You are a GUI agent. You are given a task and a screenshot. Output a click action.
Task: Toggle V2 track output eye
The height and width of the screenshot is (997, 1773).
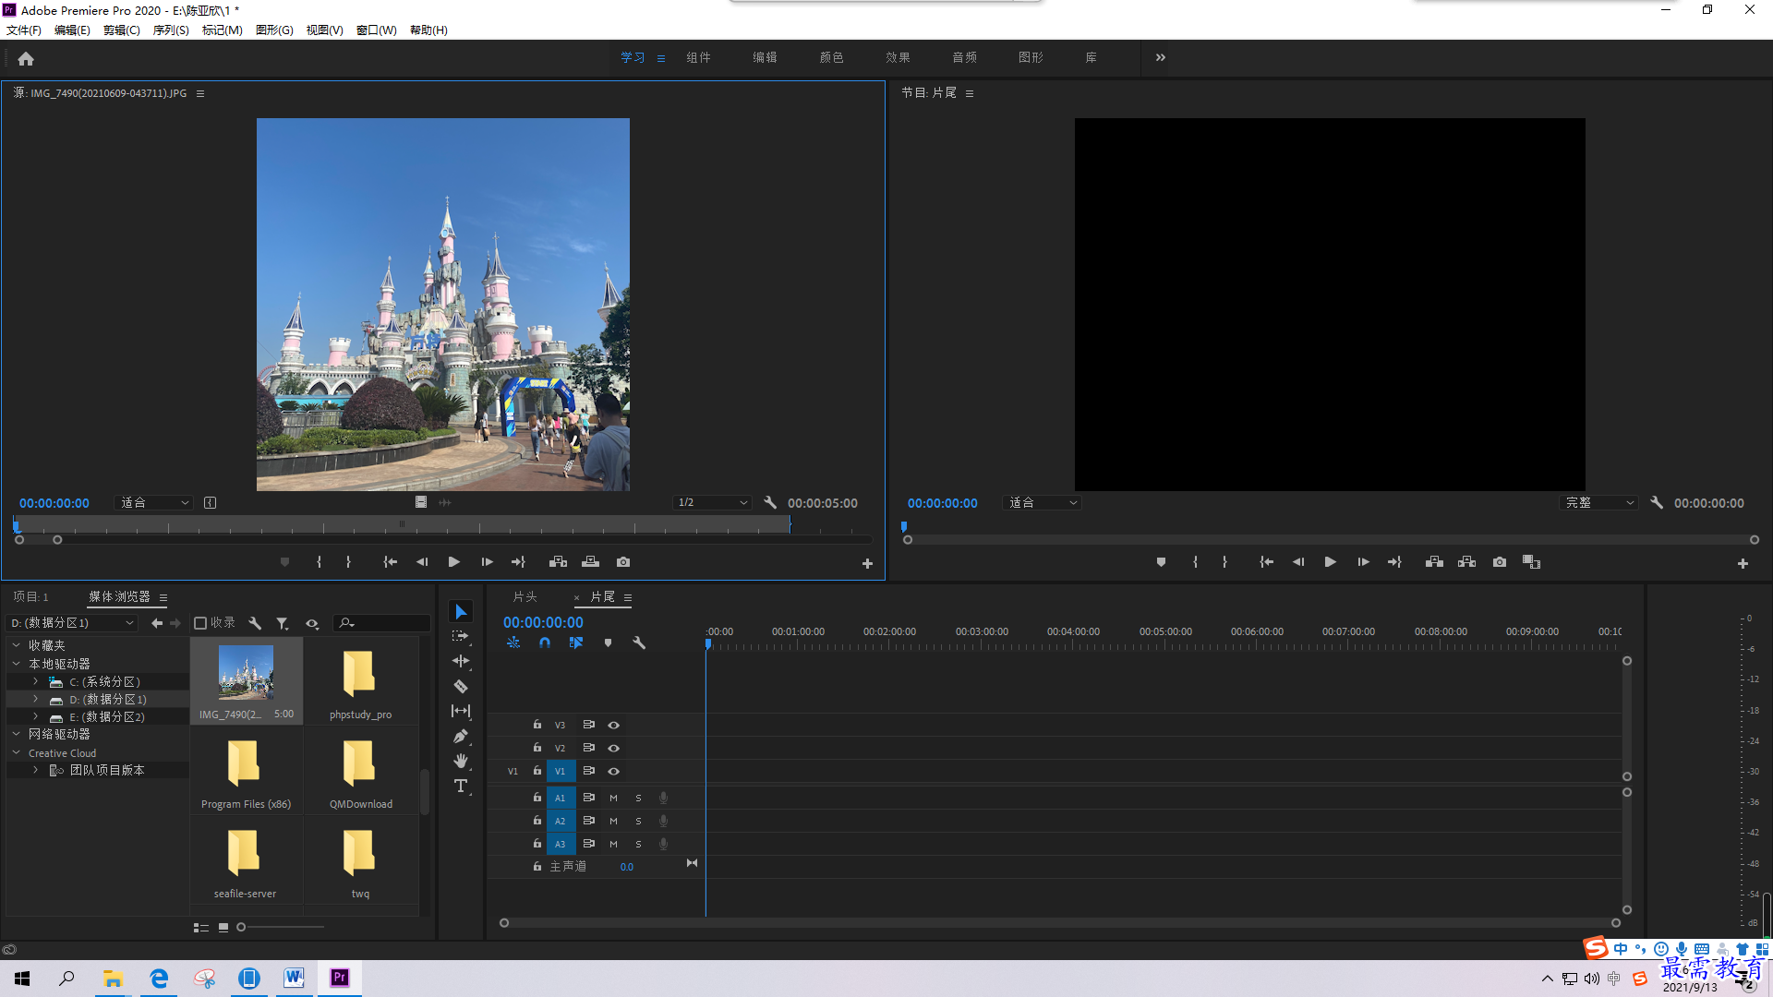pyautogui.click(x=613, y=748)
